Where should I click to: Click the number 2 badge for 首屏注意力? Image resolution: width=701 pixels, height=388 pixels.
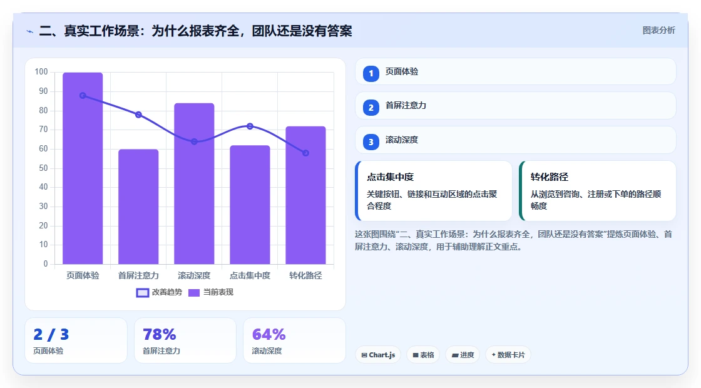(x=371, y=107)
